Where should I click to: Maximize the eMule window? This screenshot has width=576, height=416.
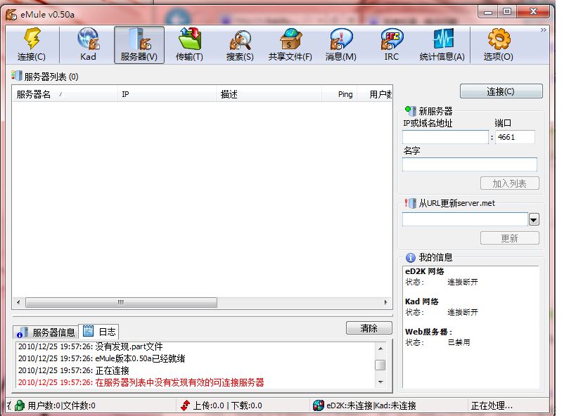tap(507, 12)
